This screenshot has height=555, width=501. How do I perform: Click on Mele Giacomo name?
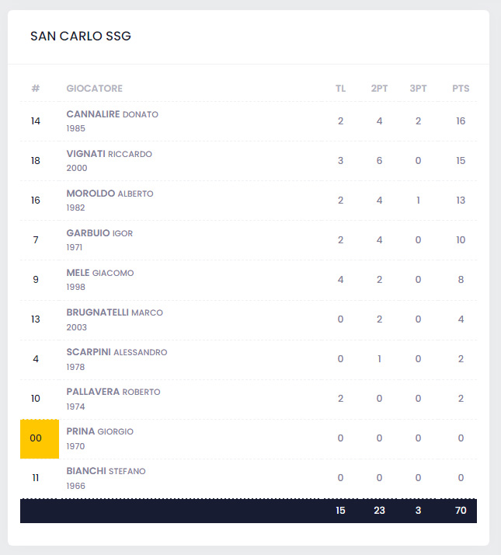tap(100, 273)
